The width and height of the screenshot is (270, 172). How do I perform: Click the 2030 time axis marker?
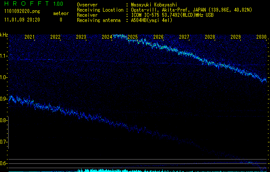pyautogui.click(x=261, y=37)
